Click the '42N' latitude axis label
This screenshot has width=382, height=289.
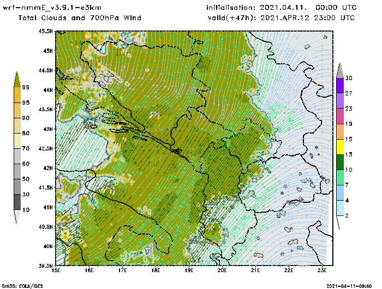(x=48, y=168)
